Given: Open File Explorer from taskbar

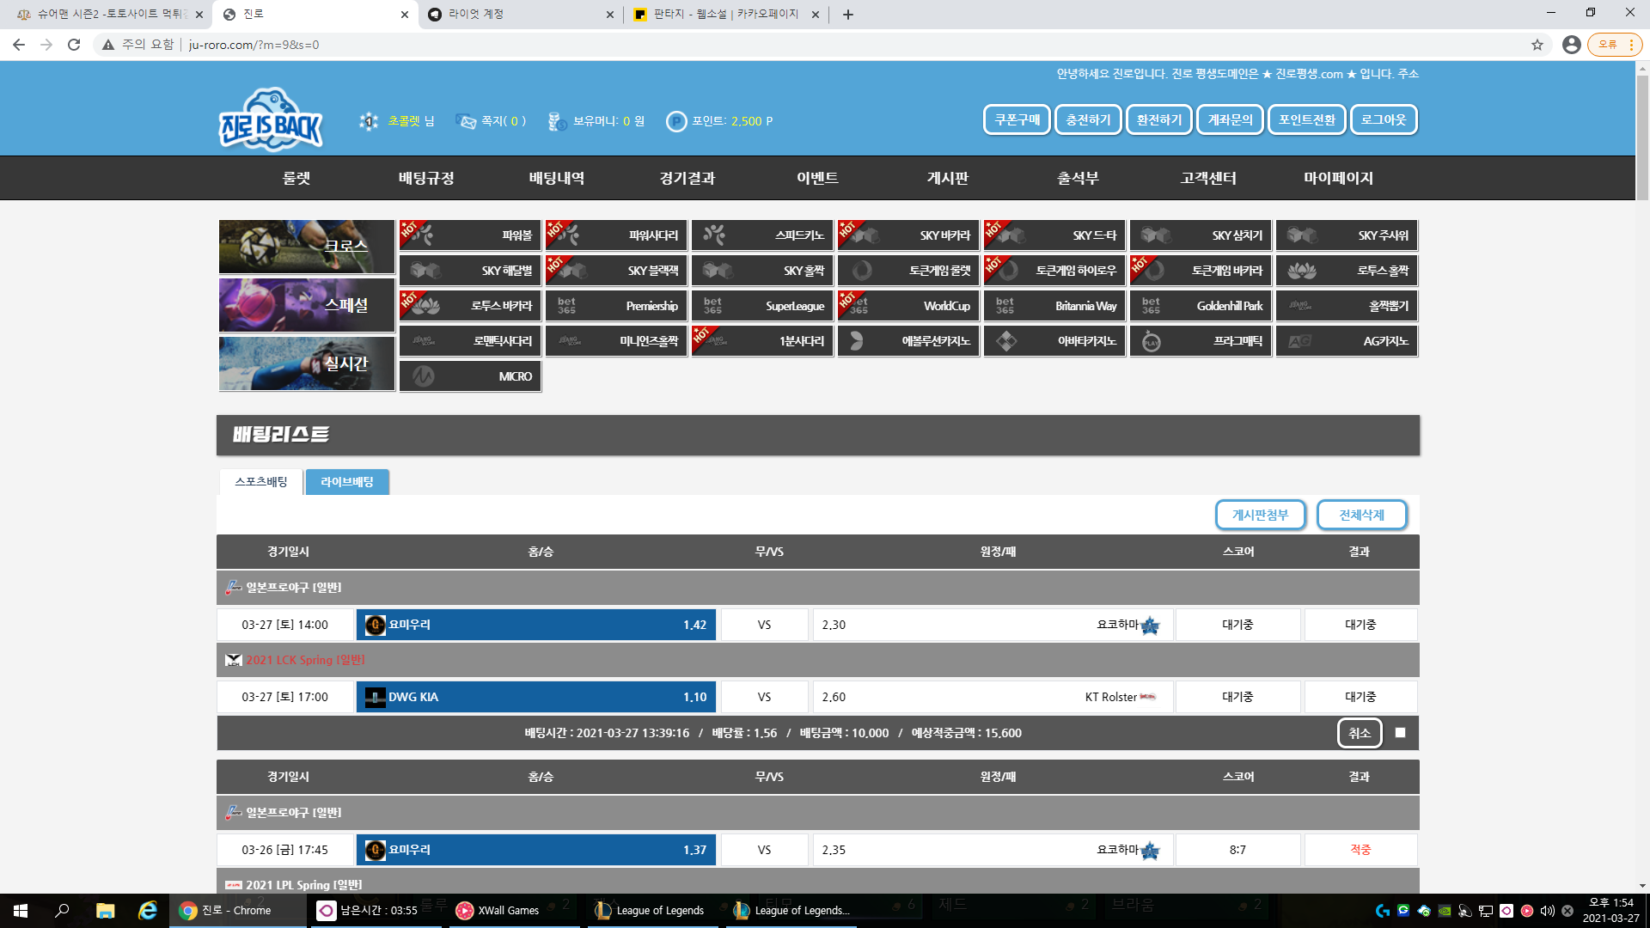Looking at the screenshot, I should (105, 911).
